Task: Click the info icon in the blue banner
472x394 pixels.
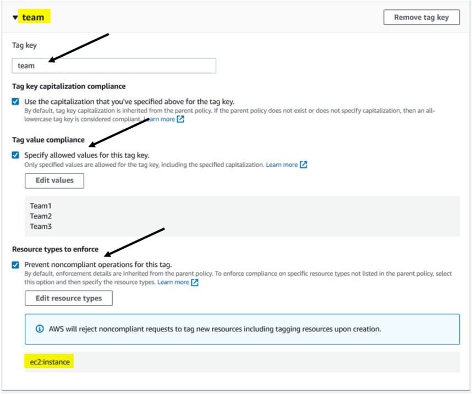Action: click(39, 328)
